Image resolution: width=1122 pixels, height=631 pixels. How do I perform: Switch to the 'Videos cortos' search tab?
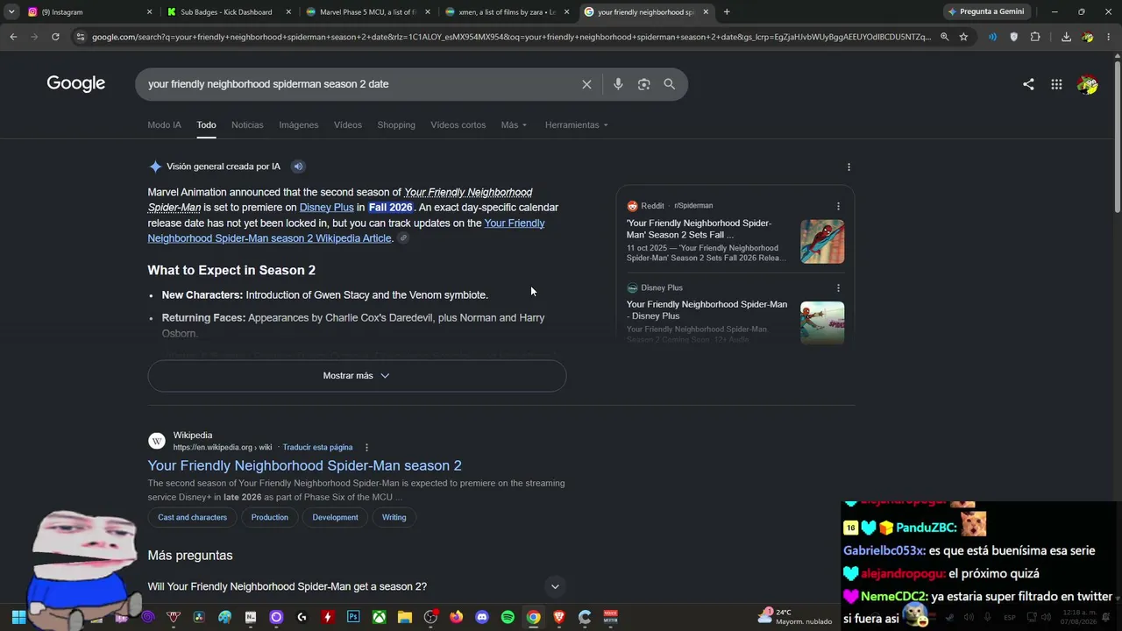pyautogui.click(x=458, y=125)
